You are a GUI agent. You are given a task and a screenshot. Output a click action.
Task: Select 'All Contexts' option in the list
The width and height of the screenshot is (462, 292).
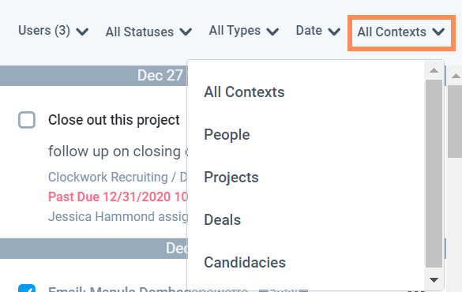(x=244, y=92)
